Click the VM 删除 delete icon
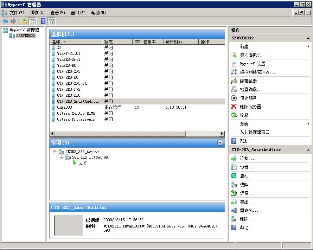Viewport: 313px width, 250px height. click(234, 219)
